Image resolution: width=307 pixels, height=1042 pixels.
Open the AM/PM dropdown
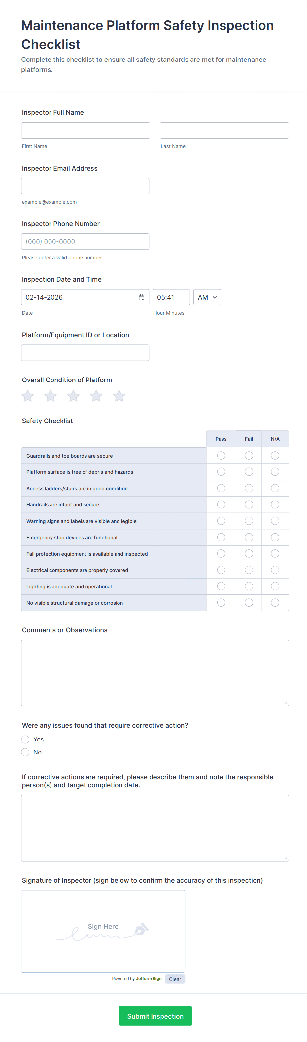click(x=207, y=297)
